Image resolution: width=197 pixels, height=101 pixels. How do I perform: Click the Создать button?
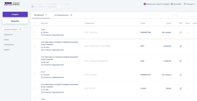(x=15, y=14)
